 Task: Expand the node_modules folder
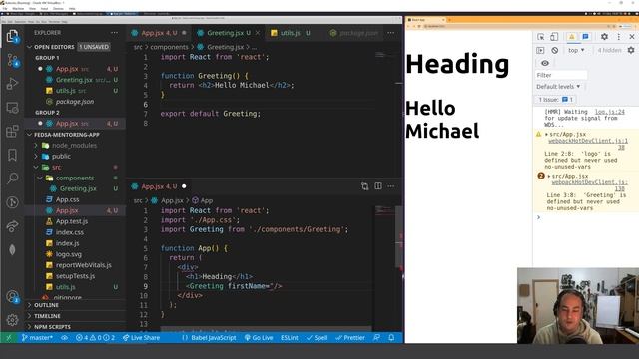click(74, 146)
